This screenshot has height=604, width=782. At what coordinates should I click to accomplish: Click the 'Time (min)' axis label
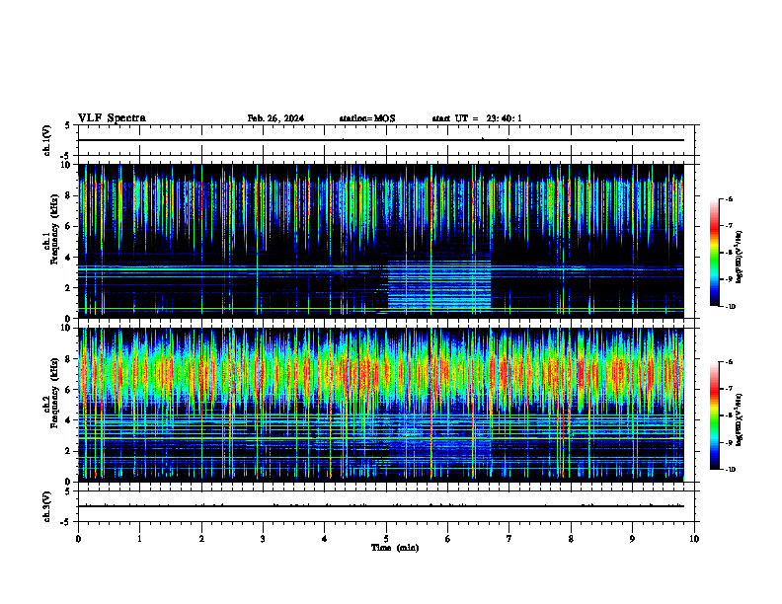pyautogui.click(x=395, y=548)
